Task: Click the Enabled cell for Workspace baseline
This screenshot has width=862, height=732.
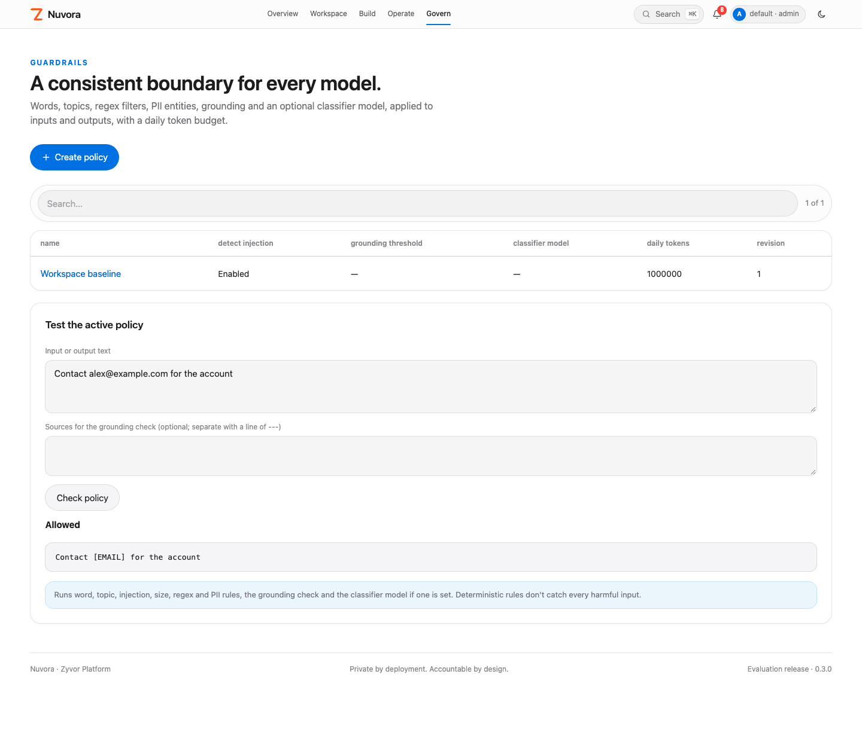Action: point(233,274)
